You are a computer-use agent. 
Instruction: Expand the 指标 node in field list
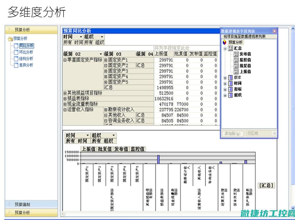225,90
